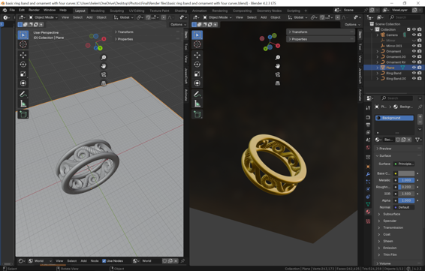Adjust the Roughness value slider
Image resolution: width=425 pixels, height=271 pixels.
point(406,187)
